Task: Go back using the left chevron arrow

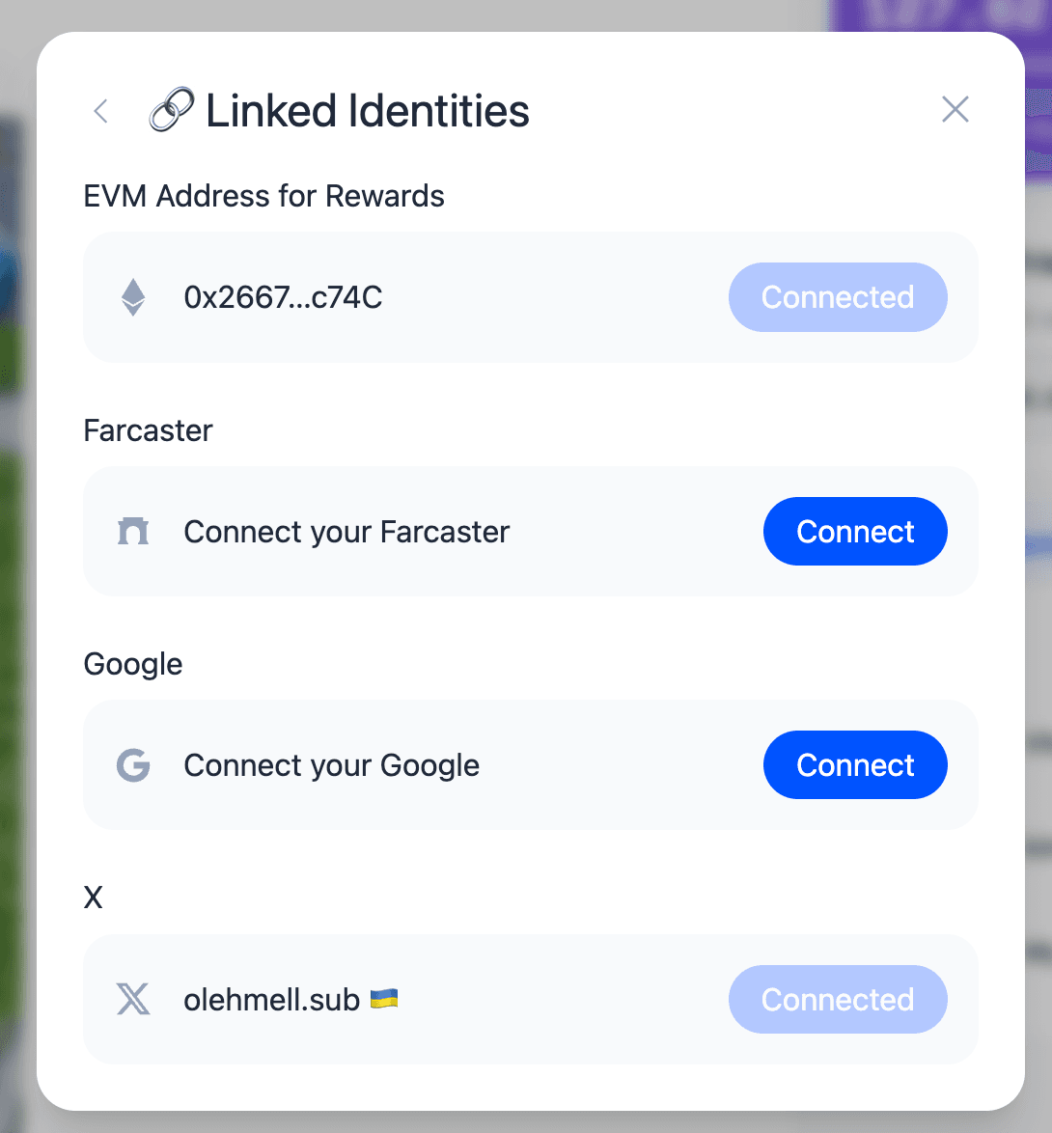Action: coord(101,111)
